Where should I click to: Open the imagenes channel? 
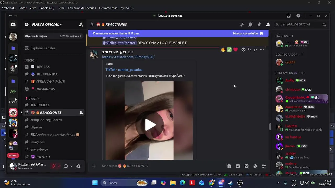(54, 142)
